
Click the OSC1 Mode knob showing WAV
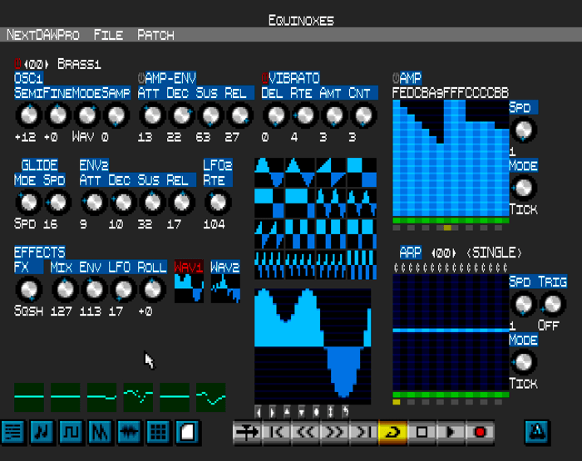click(x=86, y=115)
